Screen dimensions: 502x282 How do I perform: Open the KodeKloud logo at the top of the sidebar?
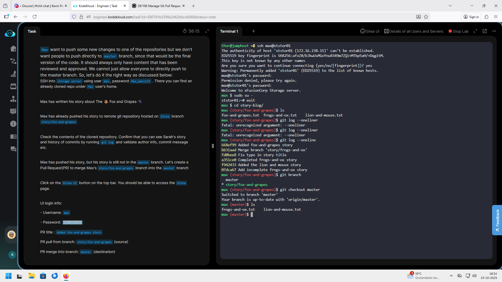point(10,33)
